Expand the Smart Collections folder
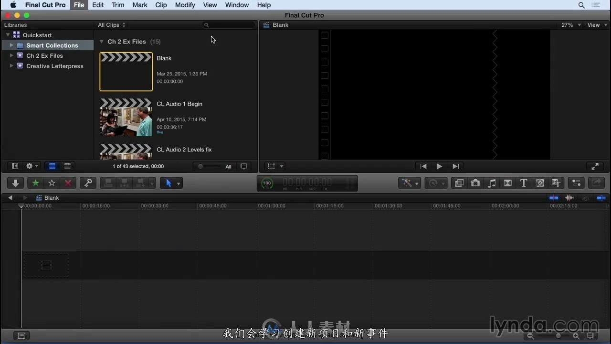611x344 pixels. coord(11,45)
